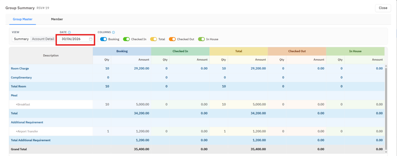Switch to Account Detail view
Screen dimensions: 397x156
coord(43,39)
